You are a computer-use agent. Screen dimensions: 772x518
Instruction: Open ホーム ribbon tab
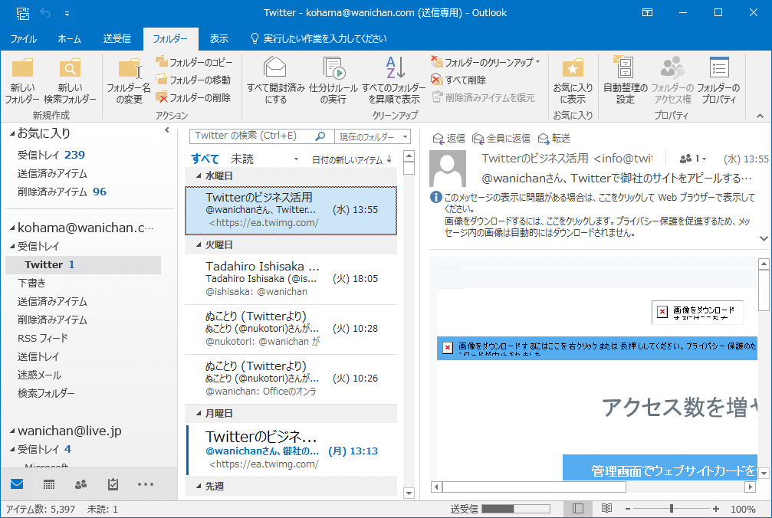(x=70, y=38)
